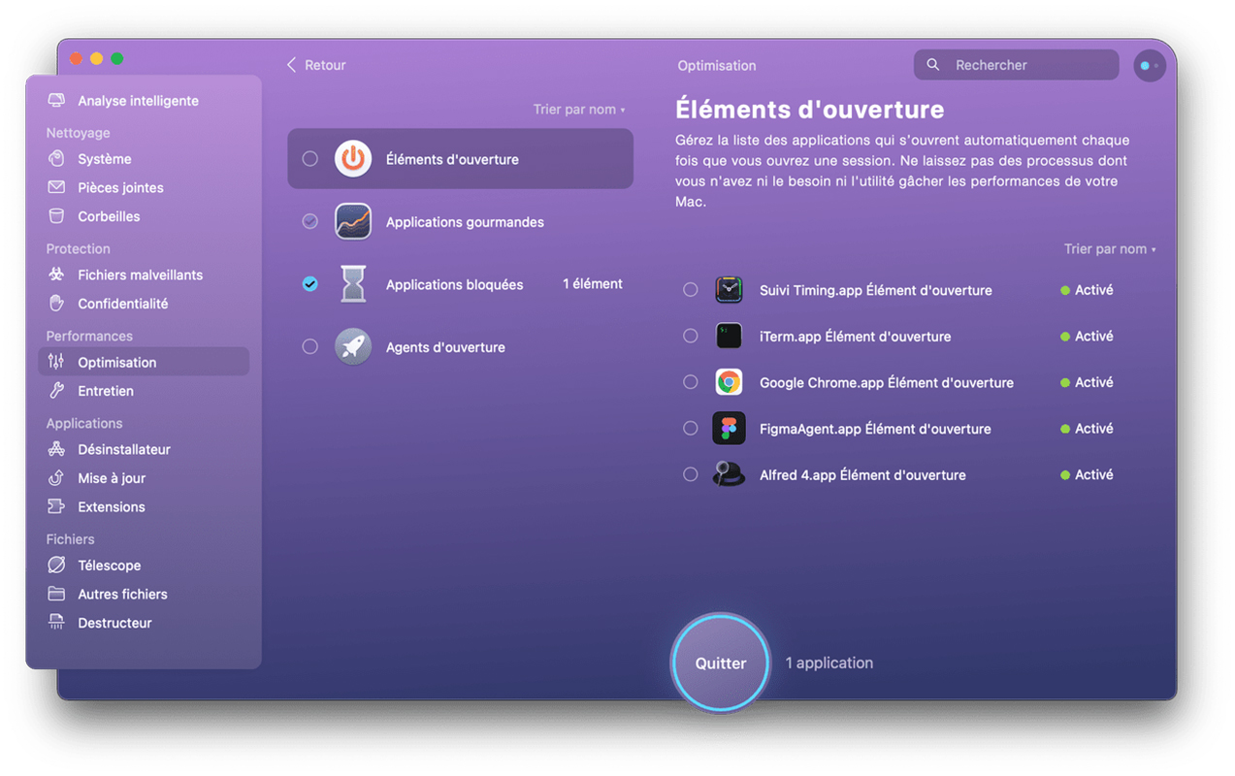Click the Analyse intelligente monitor icon

(x=56, y=101)
